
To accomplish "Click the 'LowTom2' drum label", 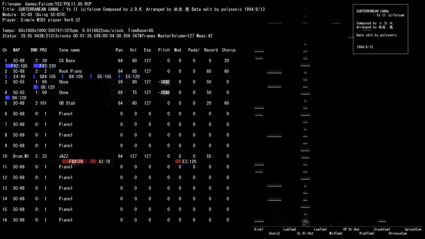I will tap(290, 229).
